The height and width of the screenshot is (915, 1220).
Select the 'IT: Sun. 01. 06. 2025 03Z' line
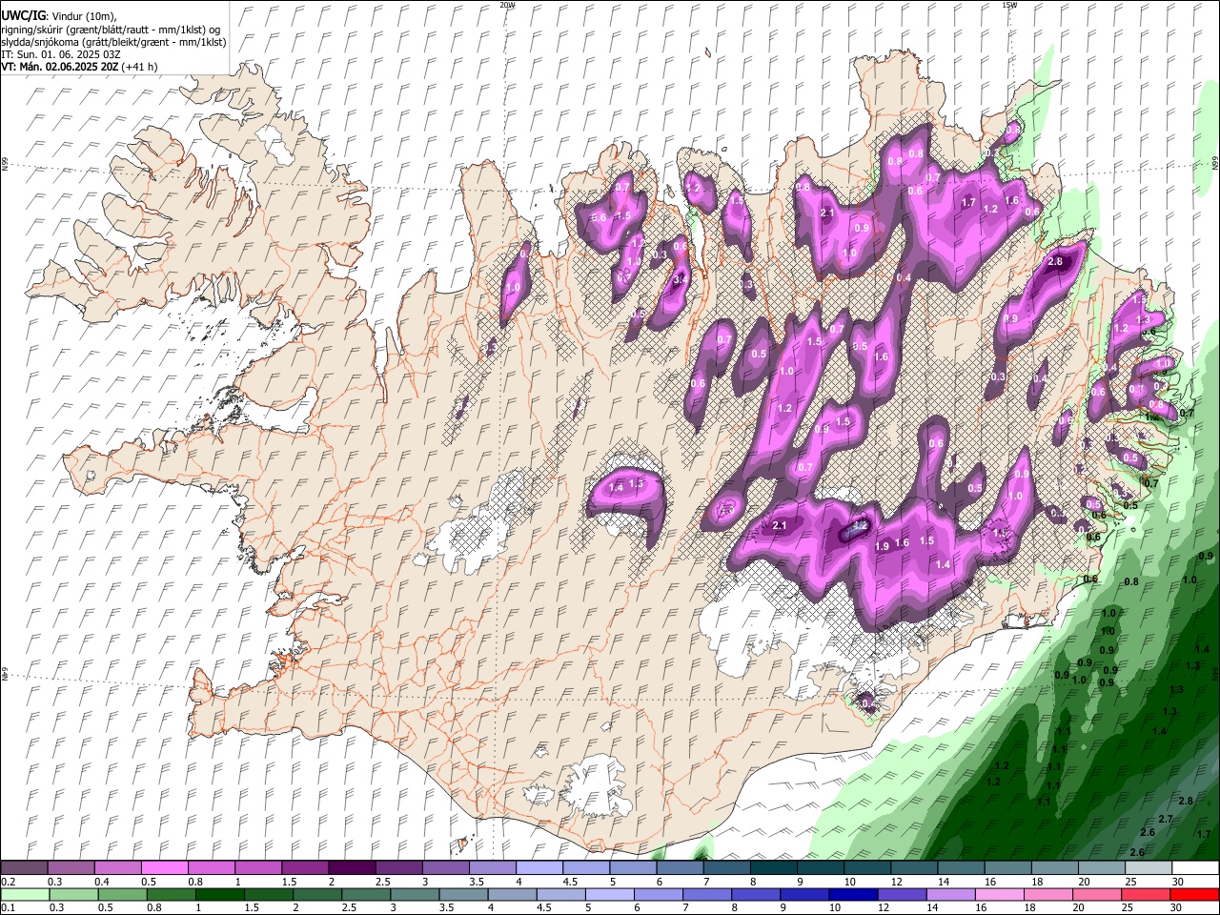click(x=61, y=54)
